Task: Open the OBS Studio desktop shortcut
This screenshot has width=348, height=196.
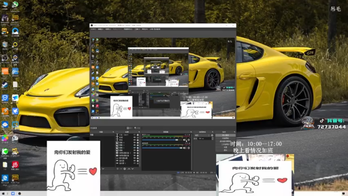Action: click(x=5, y=58)
